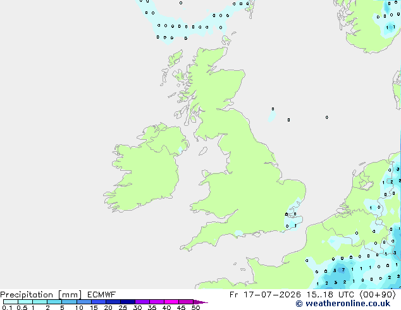Select the legend swatch between 1 and 2
This screenshot has height=310, width=401.
(40, 302)
